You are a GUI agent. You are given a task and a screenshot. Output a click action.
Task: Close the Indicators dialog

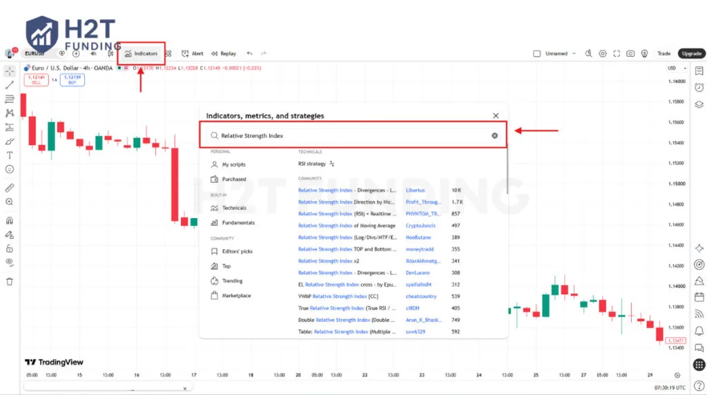(496, 116)
